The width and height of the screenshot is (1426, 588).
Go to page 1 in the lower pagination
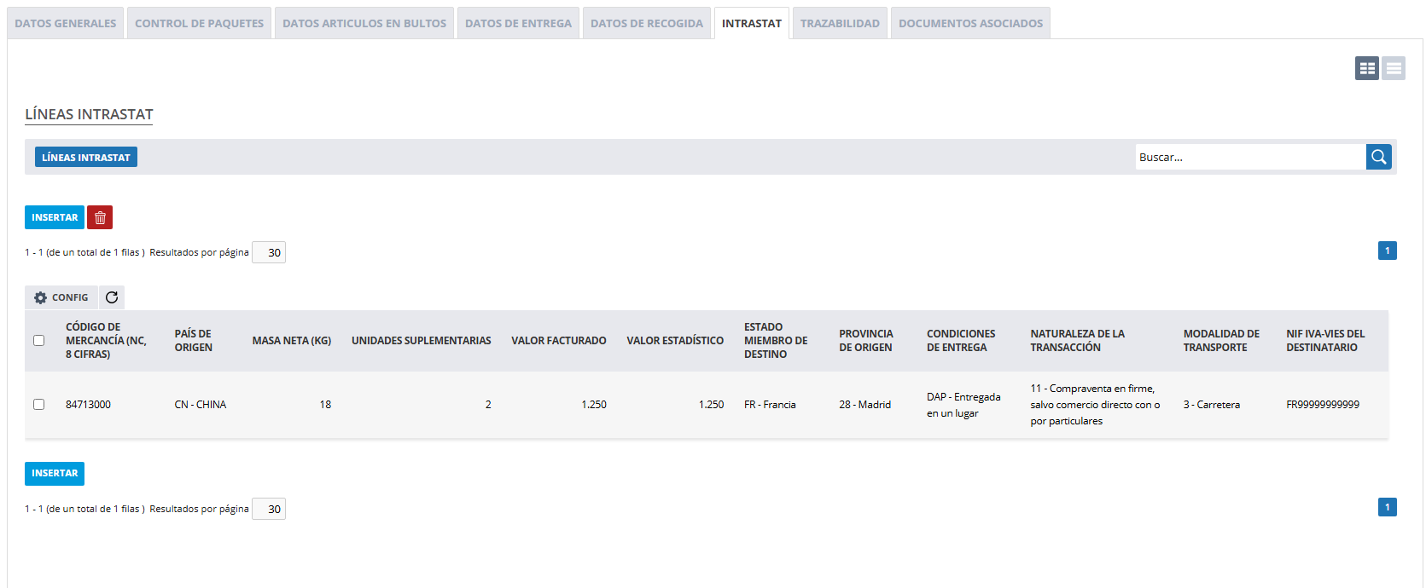1388,507
